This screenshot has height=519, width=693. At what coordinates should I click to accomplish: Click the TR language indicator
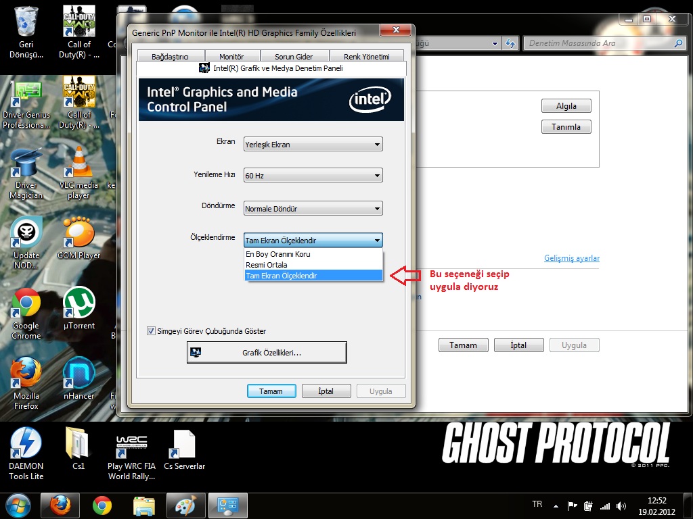click(537, 504)
